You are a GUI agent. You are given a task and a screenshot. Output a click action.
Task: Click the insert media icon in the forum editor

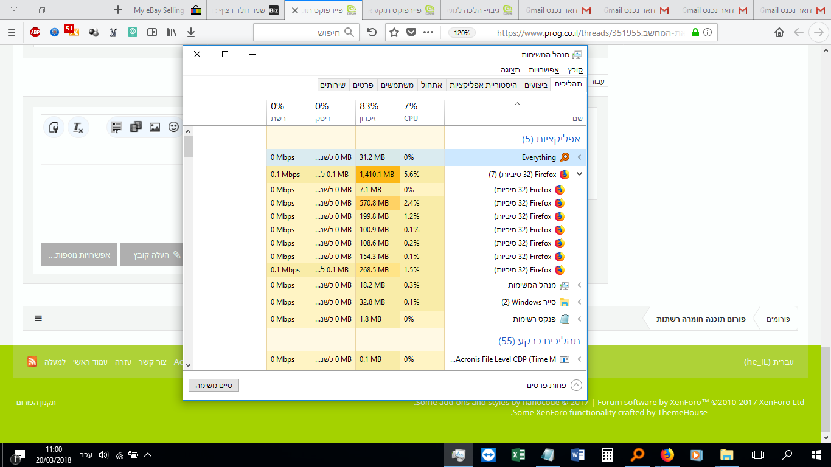click(136, 127)
